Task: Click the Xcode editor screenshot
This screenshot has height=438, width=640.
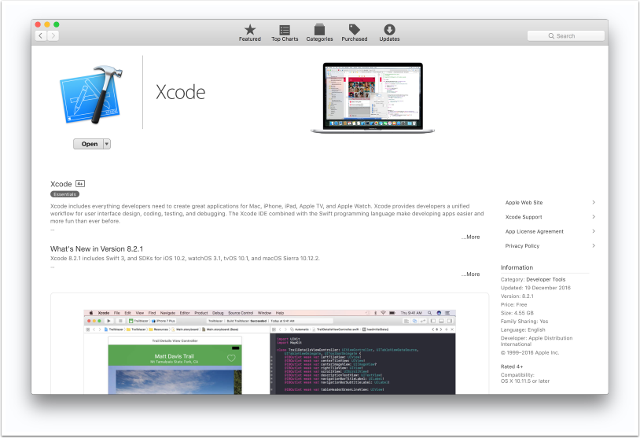Action: (270, 352)
